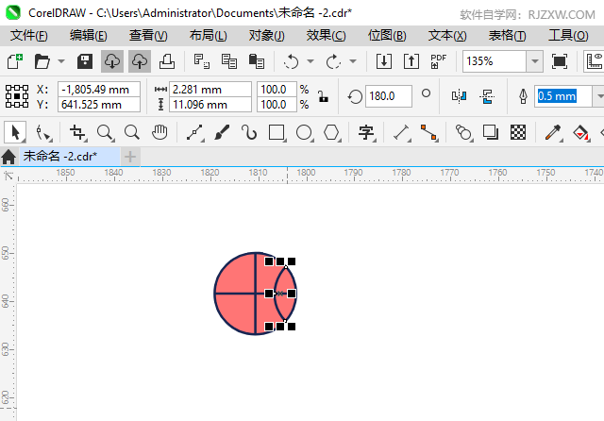The height and width of the screenshot is (421, 604).
Task: Open the 位图(B) menu
Action: [x=387, y=36]
